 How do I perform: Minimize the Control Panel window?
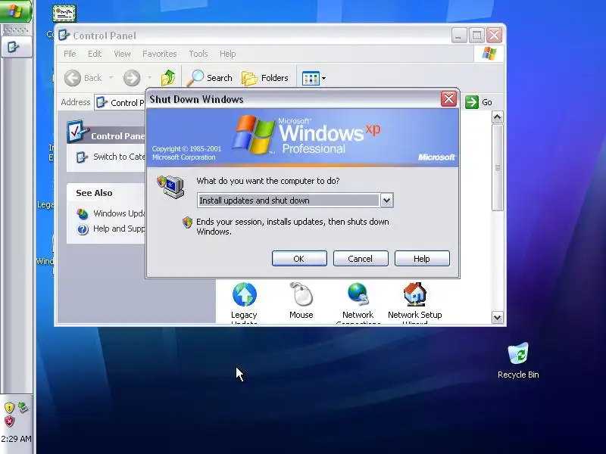click(x=459, y=36)
